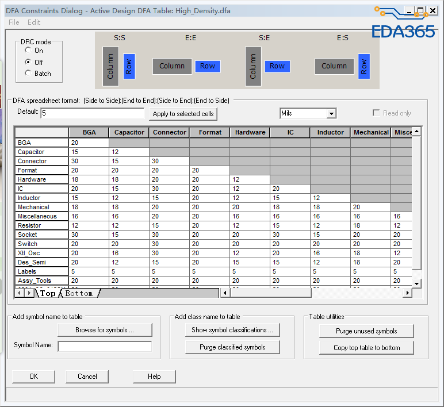
Task: Click the sheet tab scroll right arrow
Action: pos(29,293)
